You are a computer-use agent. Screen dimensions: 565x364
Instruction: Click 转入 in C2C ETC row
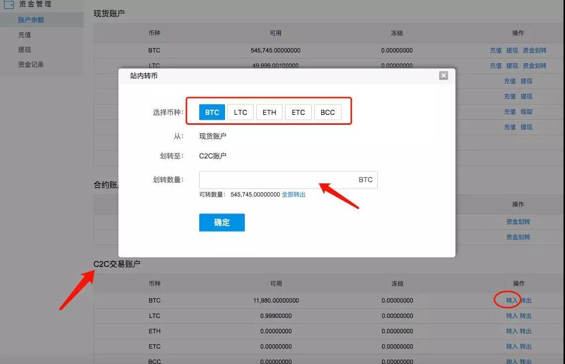(511, 346)
